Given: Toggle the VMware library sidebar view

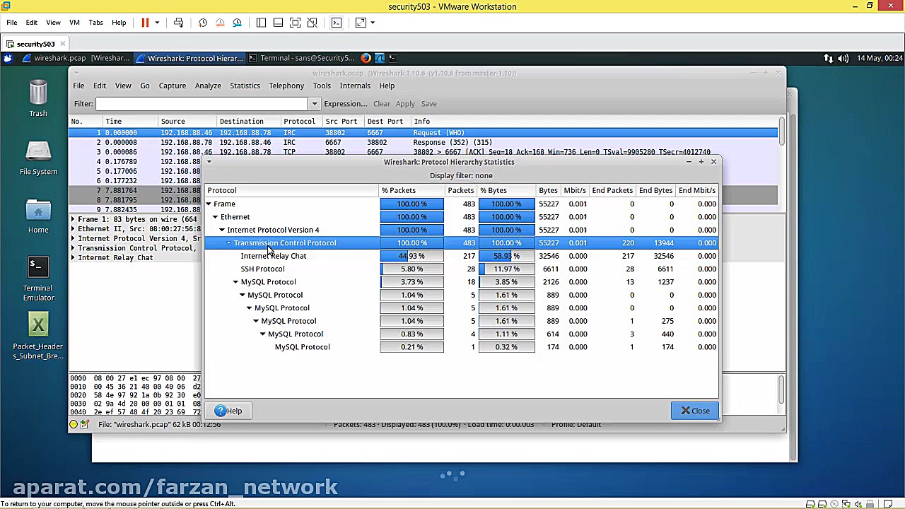Looking at the screenshot, I should click(261, 23).
